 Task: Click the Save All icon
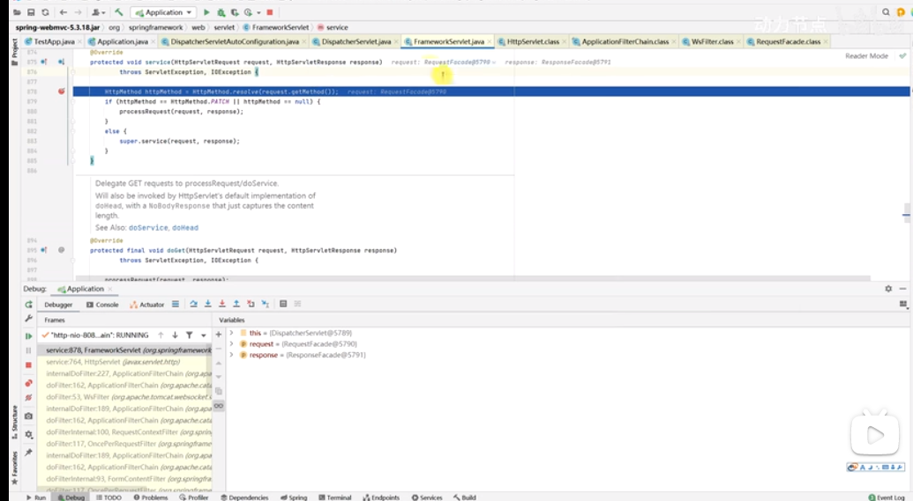point(31,12)
